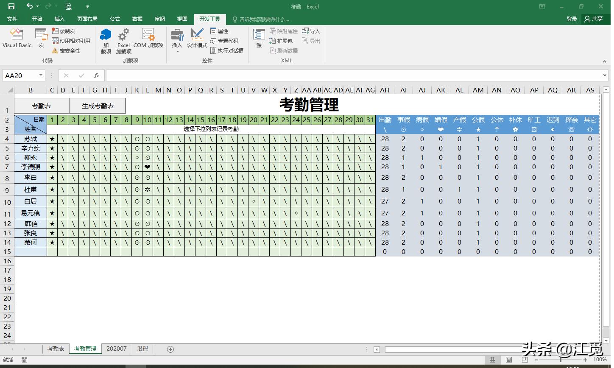
Task: Switch to the 202007 sheet tab
Action: pos(117,348)
